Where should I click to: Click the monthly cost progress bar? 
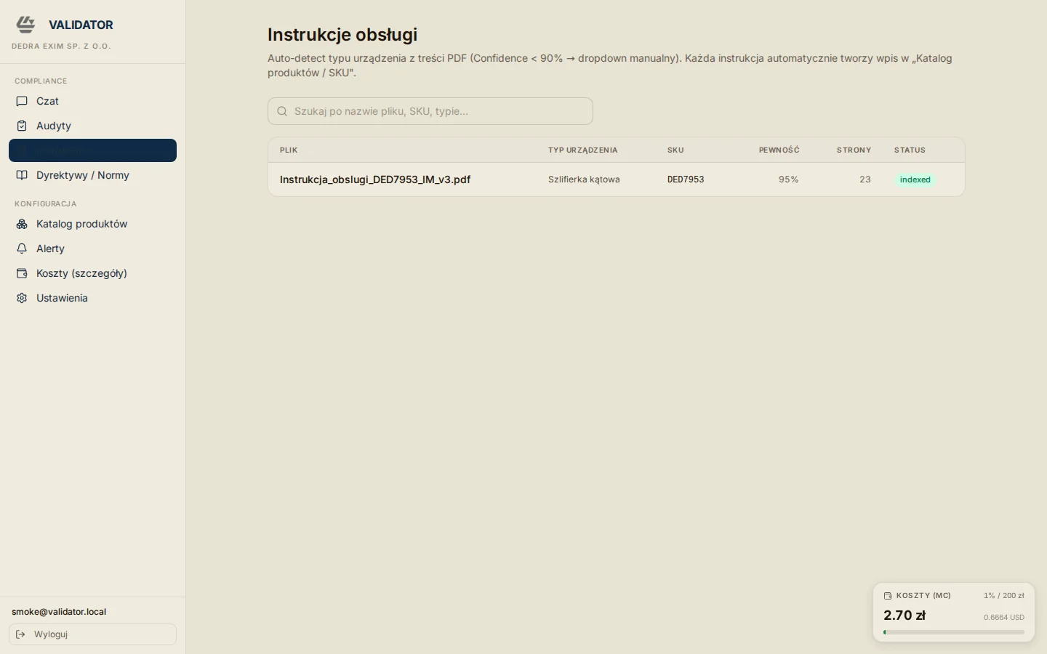coord(954,632)
